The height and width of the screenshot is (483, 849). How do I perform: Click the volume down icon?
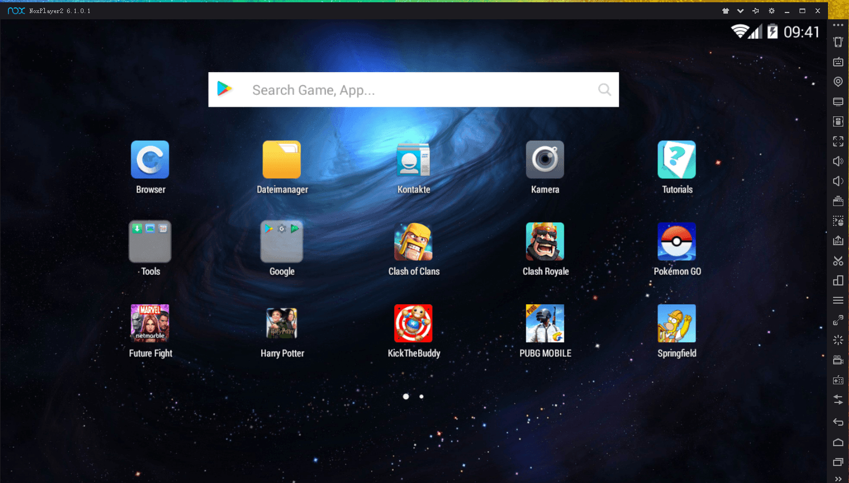838,181
